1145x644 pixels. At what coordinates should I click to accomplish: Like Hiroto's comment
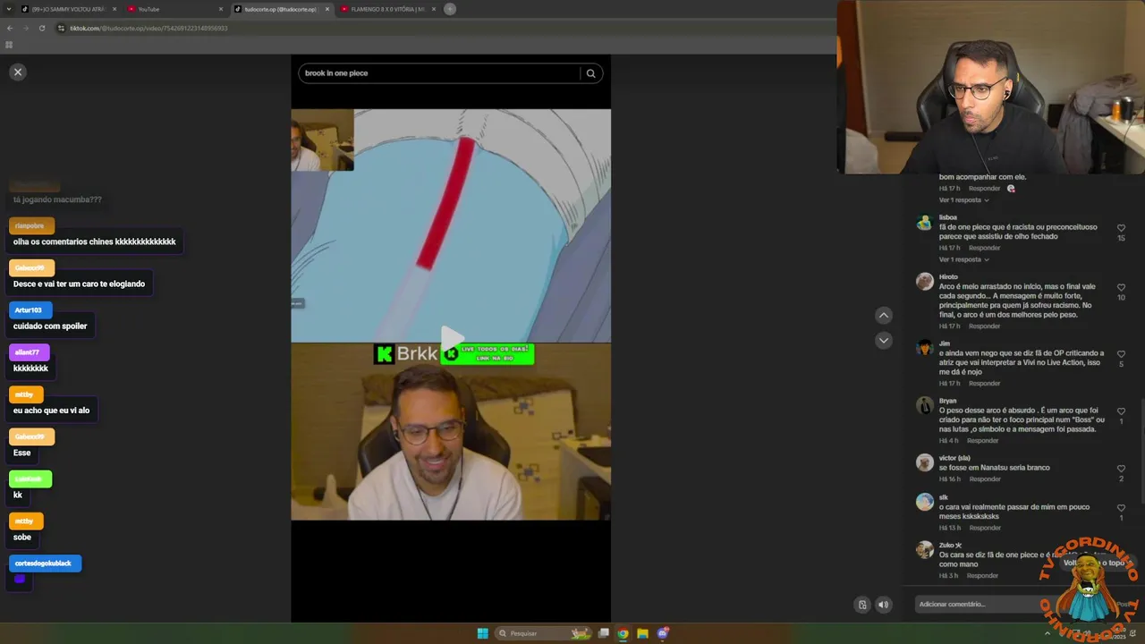coord(1121,288)
